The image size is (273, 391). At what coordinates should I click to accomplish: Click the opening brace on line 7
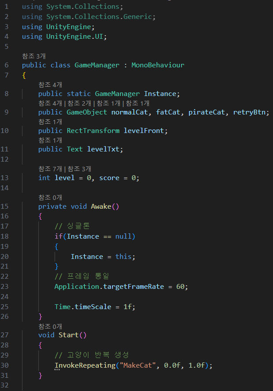[x=24, y=75]
